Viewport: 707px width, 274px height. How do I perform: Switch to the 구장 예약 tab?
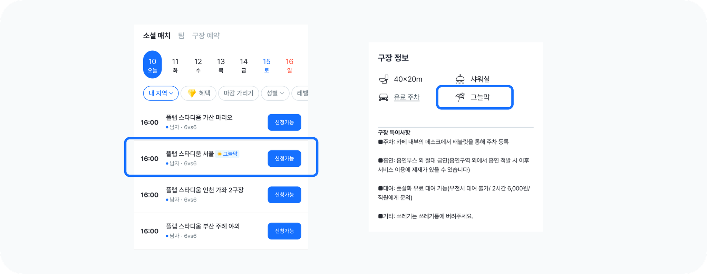(x=206, y=36)
